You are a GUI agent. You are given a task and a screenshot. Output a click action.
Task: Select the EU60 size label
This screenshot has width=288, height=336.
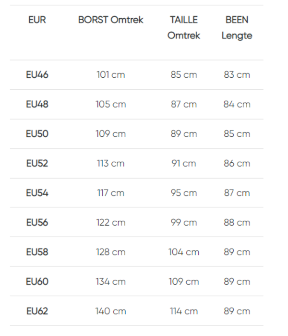[x=37, y=282]
